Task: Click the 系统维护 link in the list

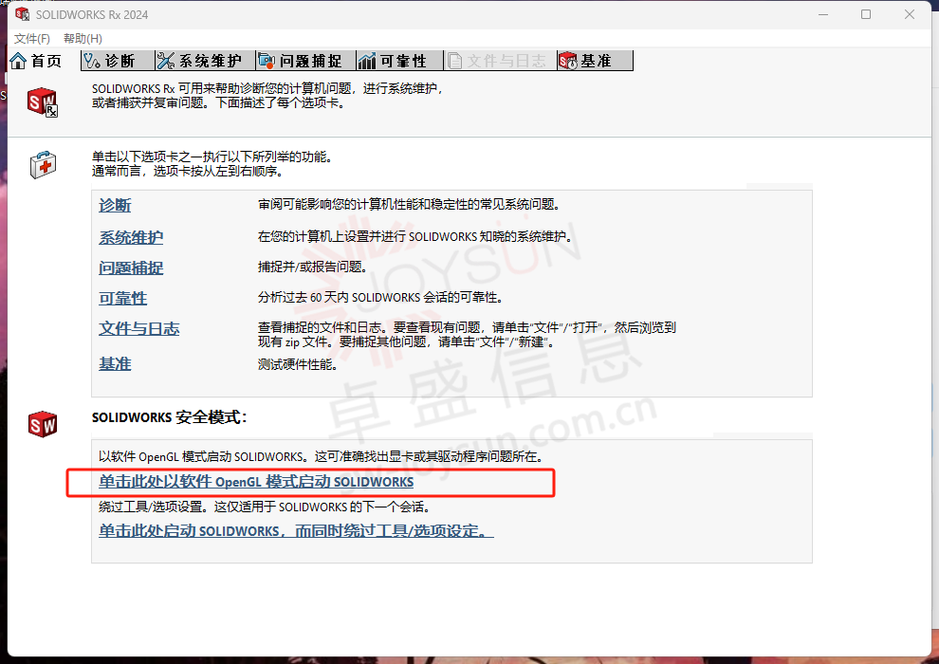Action: click(x=131, y=237)
